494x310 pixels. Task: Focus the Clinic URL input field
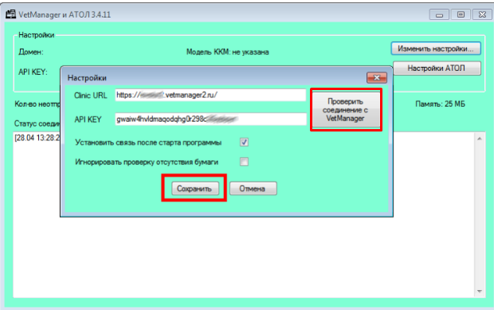coord(210,95)
